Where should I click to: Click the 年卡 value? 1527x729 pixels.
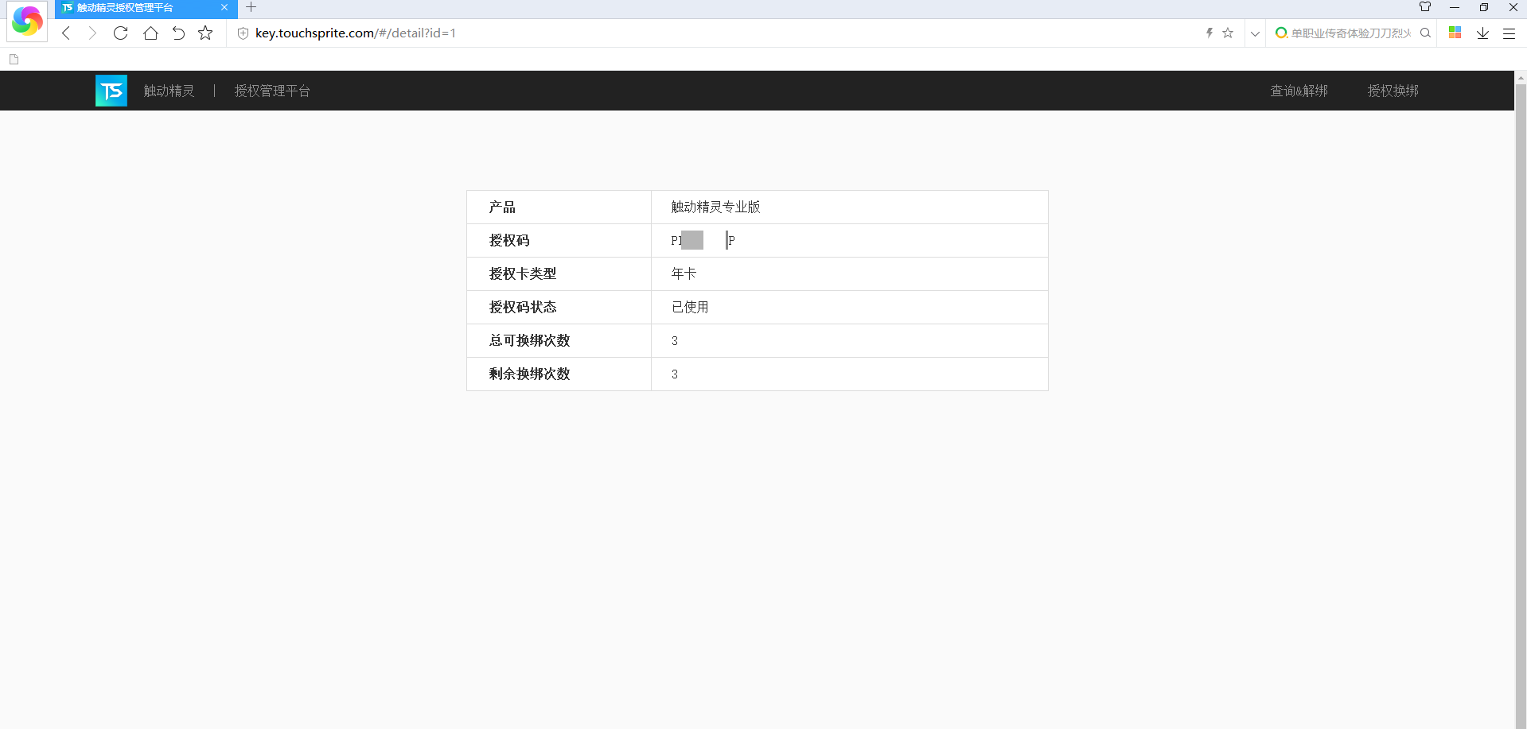684,273
